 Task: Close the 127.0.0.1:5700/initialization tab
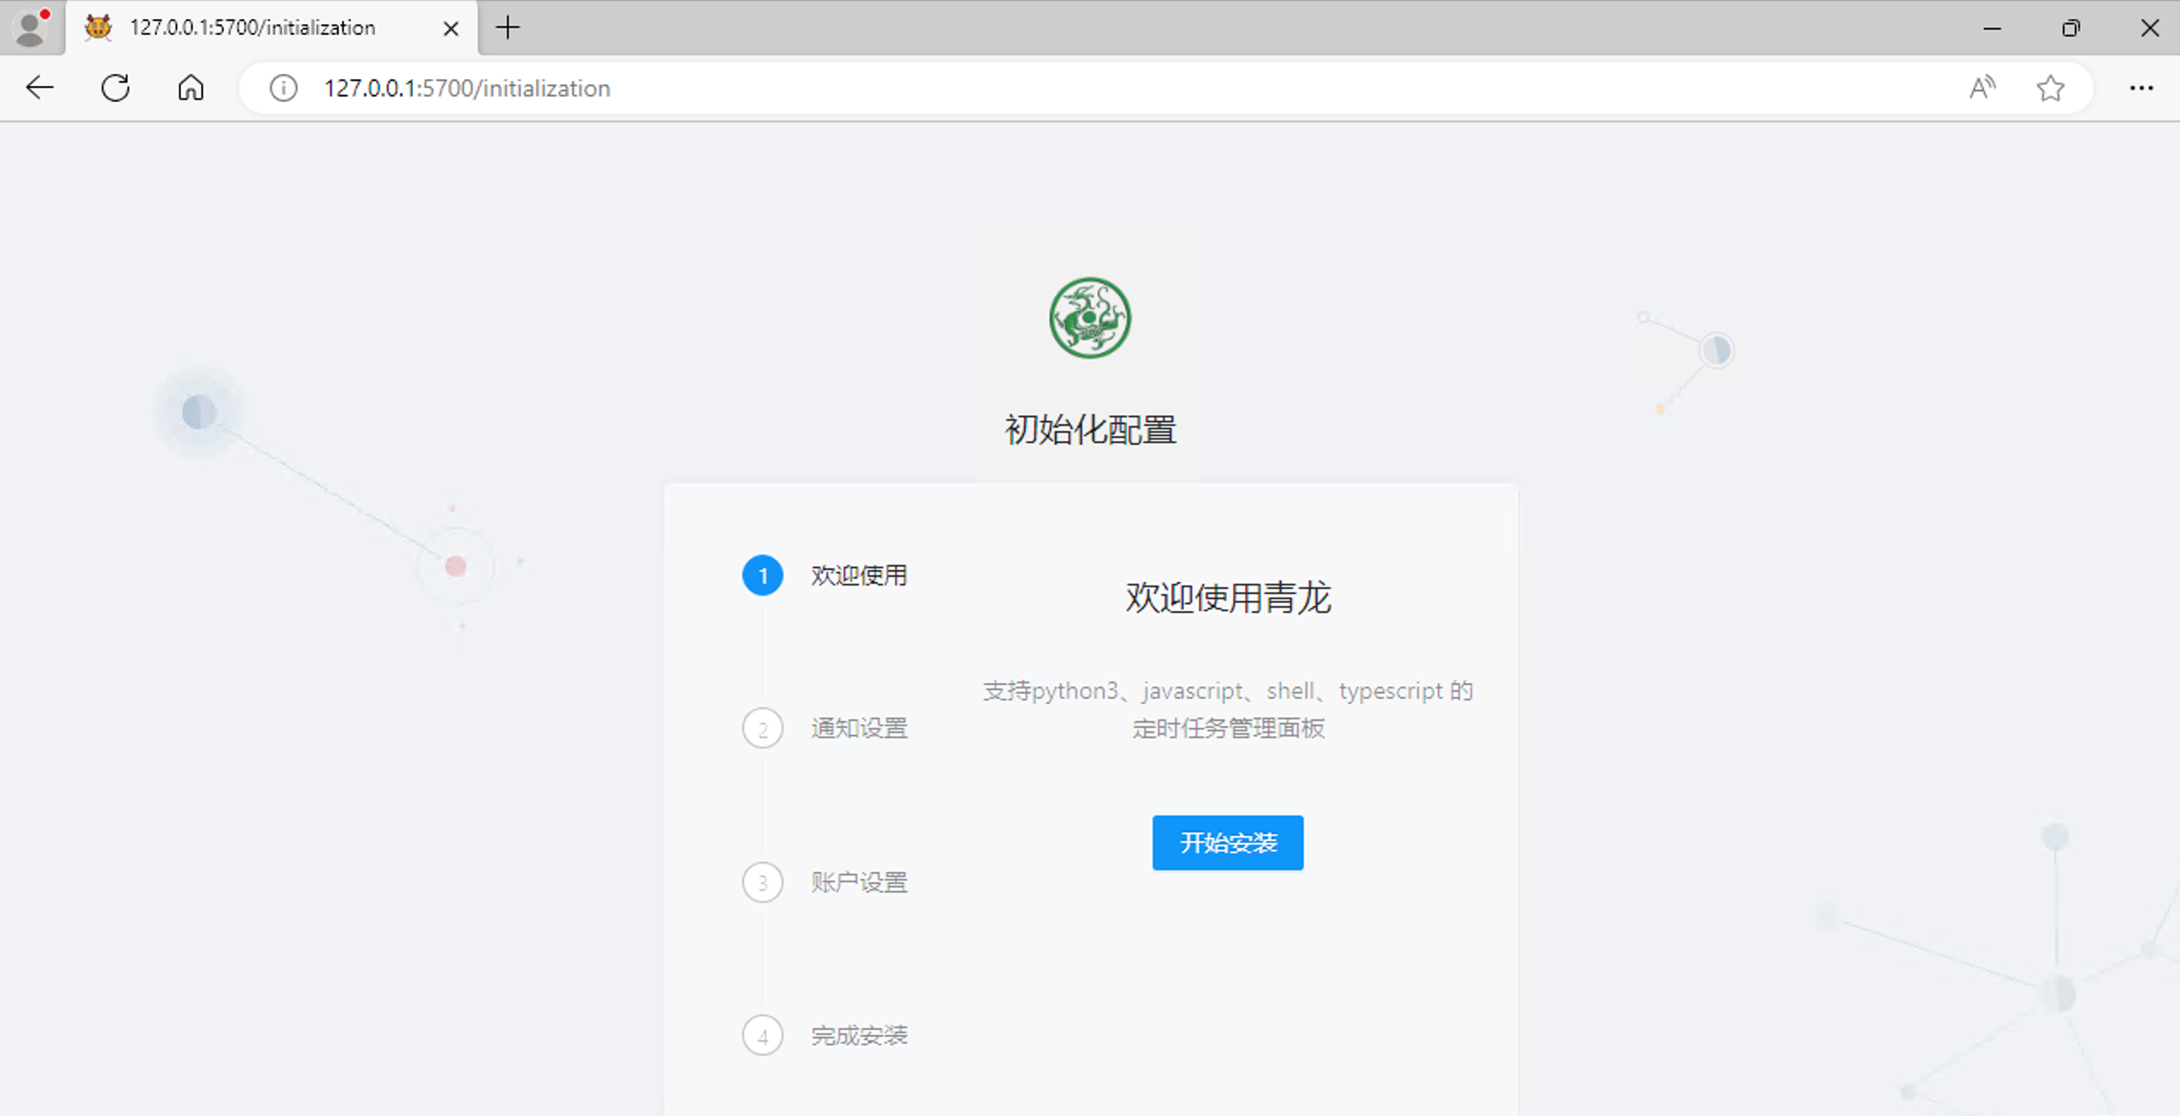[x=451, y=28]
